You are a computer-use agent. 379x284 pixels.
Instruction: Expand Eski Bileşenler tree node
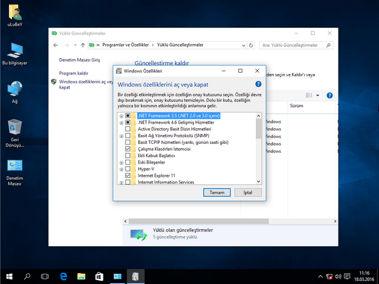point(121,163)
